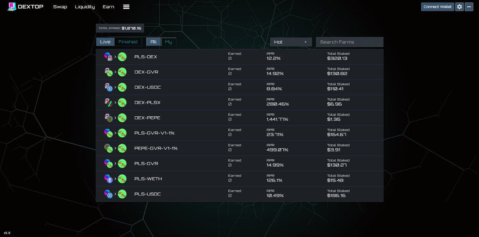
Task: Show All farms
Action: [x=154, y=42]
